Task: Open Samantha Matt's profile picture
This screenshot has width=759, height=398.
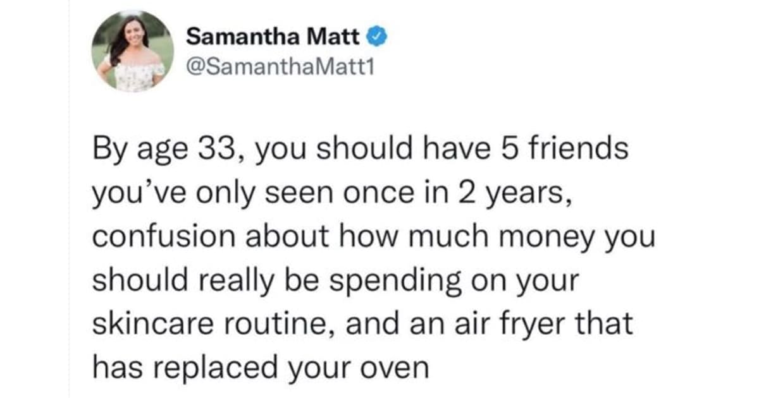Action: pyautogui.click(x=132, y=51)
